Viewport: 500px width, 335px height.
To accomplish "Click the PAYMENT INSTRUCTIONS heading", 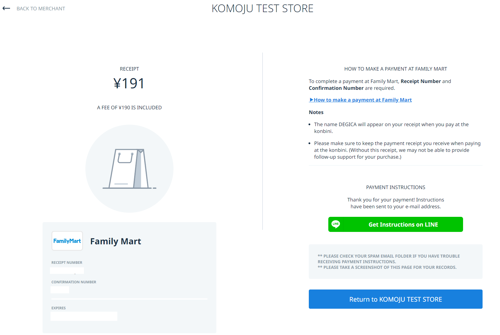I will coord(395,187).
